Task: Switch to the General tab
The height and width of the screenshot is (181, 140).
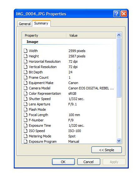Action: click(25, 24)
